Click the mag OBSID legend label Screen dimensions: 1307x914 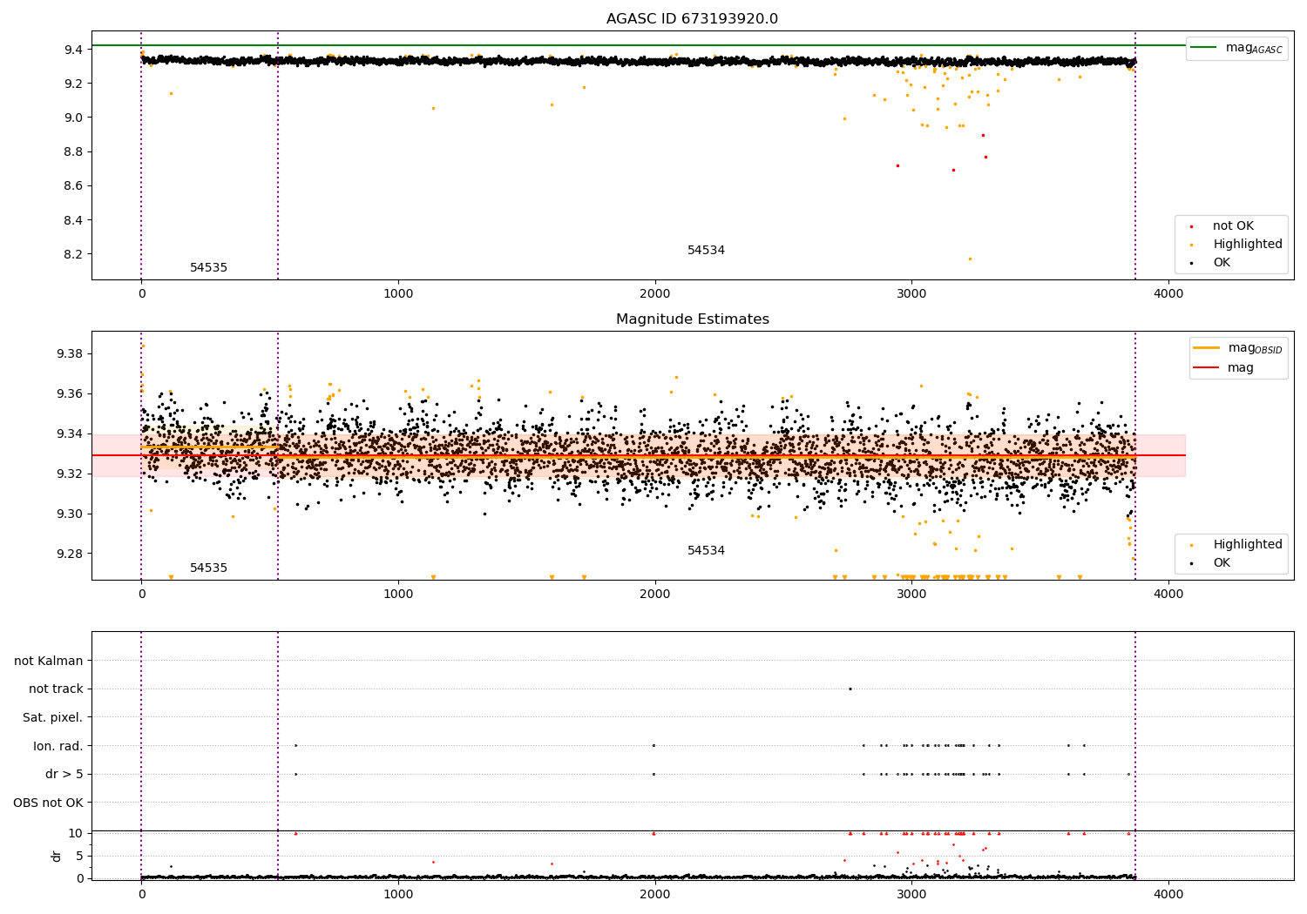[1256, 348]
